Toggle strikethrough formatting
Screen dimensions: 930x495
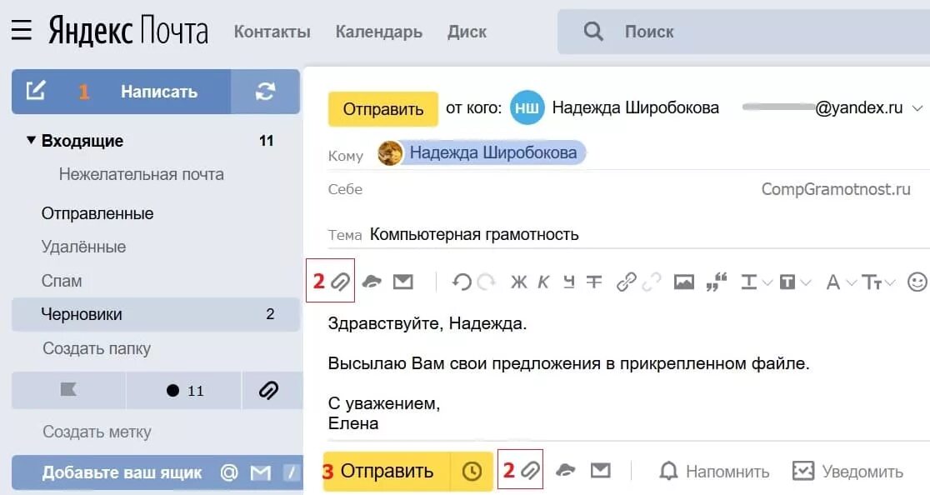pyautogui.click(x=593, y=282)
